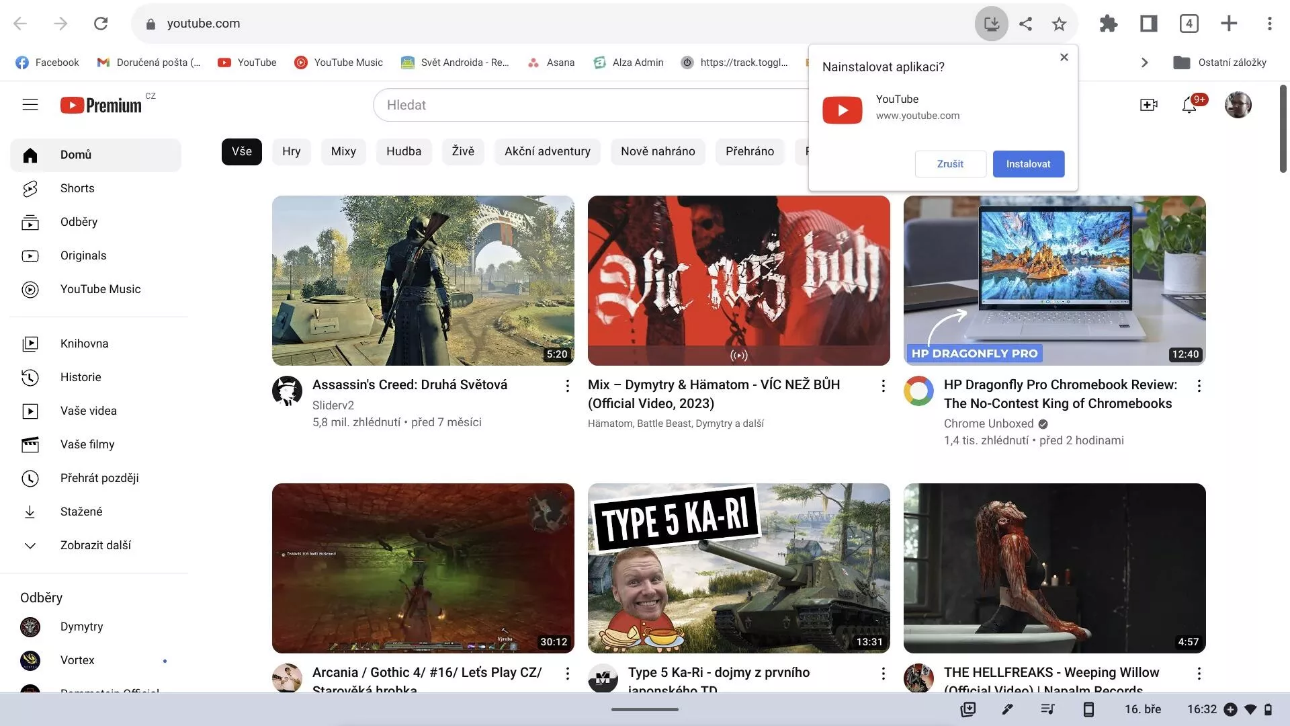Open YouTube hamburger guide menu
This screenshot has height=726, width=1290.
click(30, 105)
